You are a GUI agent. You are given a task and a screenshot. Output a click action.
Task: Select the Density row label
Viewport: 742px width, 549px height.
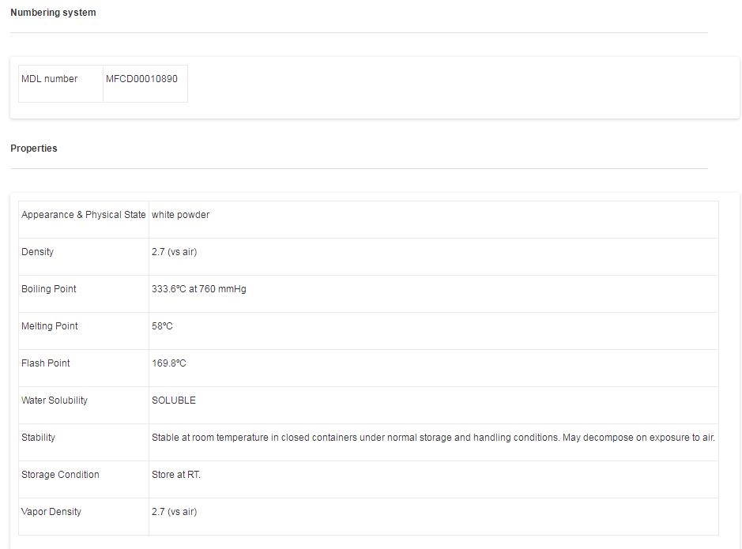[38, 252]
